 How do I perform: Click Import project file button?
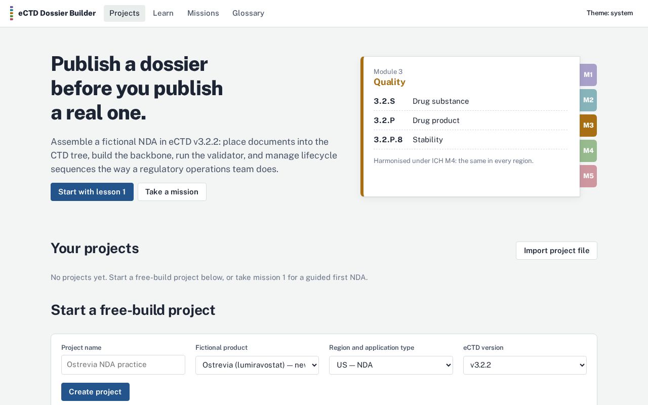coord(556,251)
